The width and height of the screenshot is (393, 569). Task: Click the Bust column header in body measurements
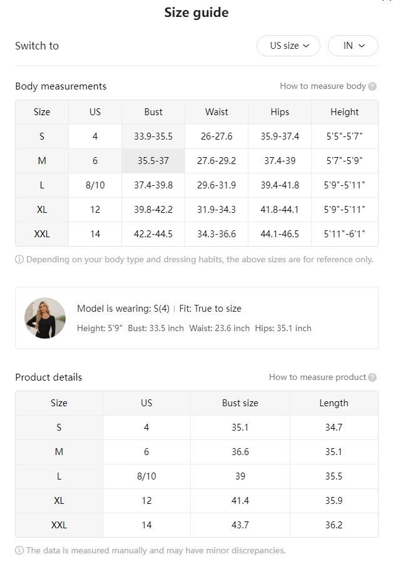tap(153, 112)
